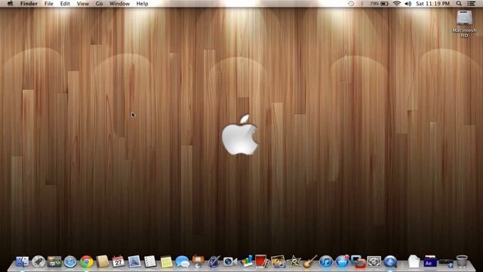Open overlapping blue and red screens icon
The image size is (483, 272).
coord(358,261)
